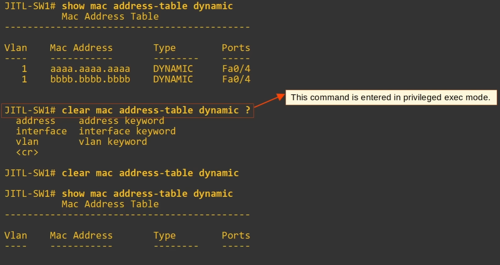
Task: Click the clear command line without question mark
Action: 150,173
